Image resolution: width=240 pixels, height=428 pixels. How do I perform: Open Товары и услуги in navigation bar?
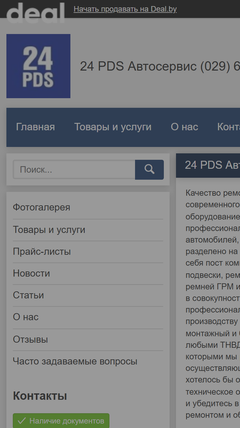[x=113, y=127]
